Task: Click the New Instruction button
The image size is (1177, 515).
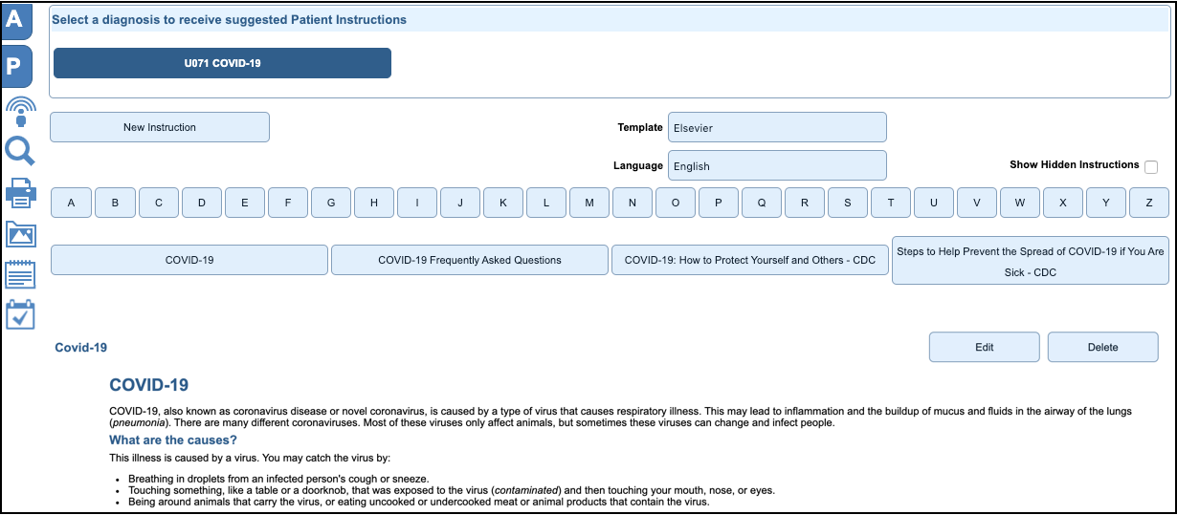Action: (160, 127)
